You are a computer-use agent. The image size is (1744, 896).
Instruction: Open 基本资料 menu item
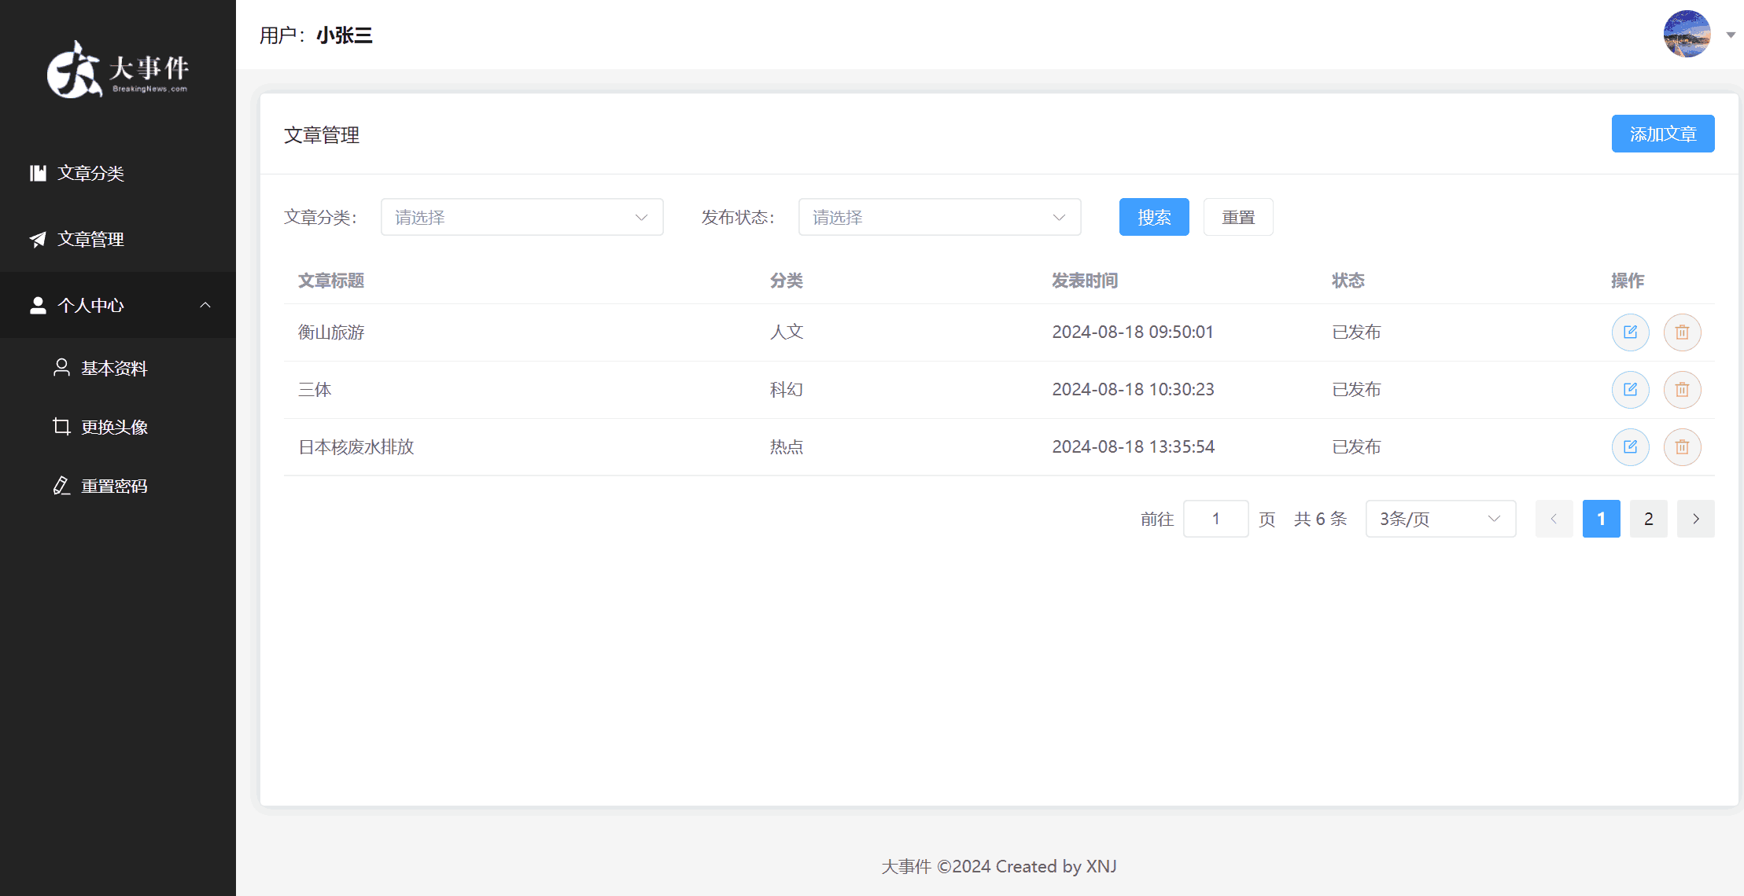[x=114, y=368]
